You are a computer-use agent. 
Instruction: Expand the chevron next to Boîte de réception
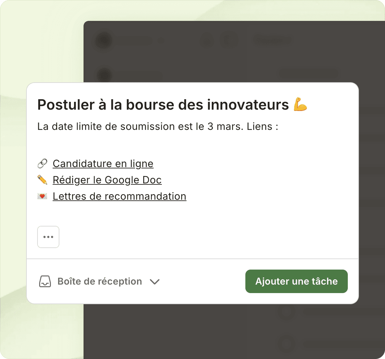click(x=155, y=282)
